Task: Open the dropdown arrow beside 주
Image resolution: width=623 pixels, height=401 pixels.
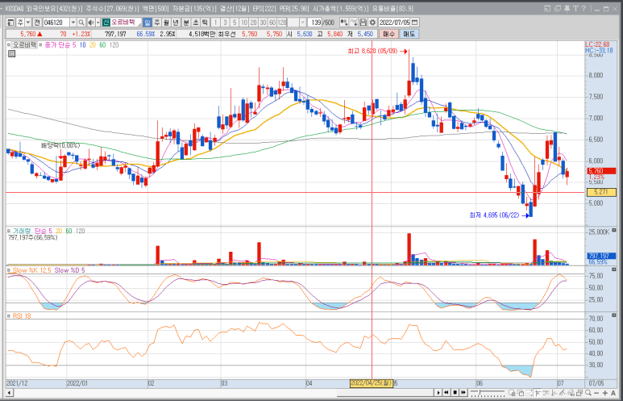Action: (28, 23)
